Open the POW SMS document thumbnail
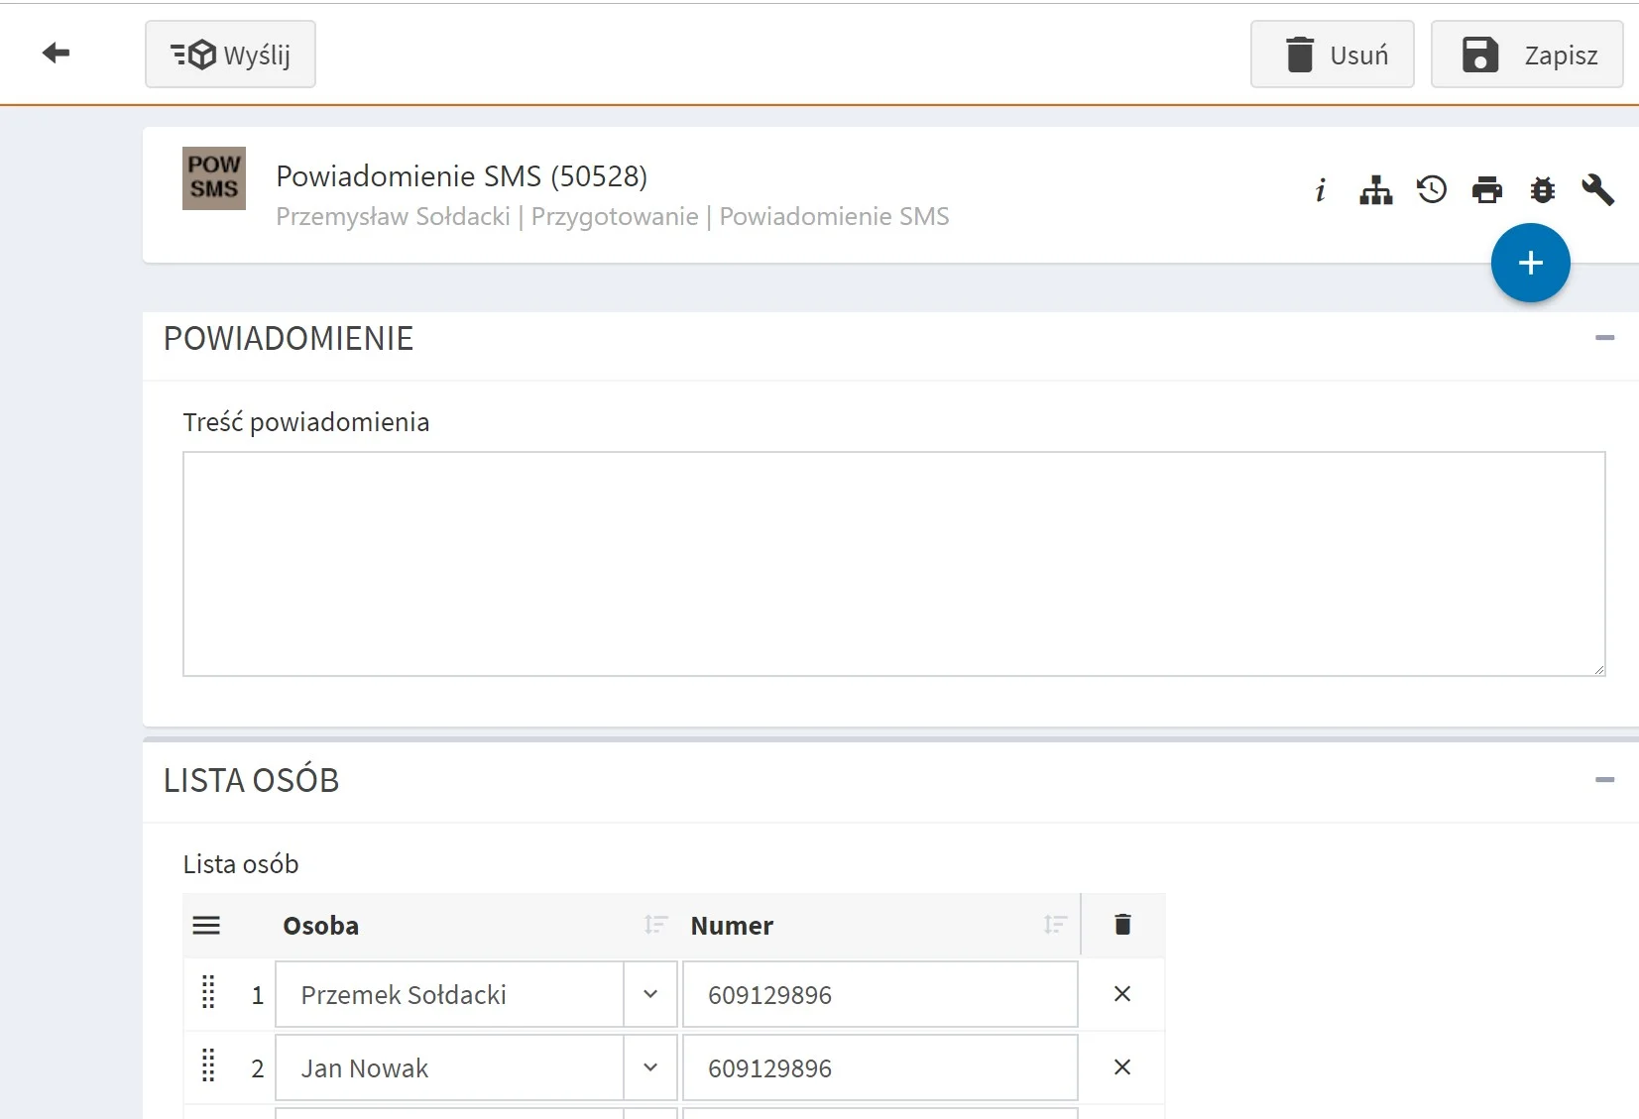 (x=214, y=178)
